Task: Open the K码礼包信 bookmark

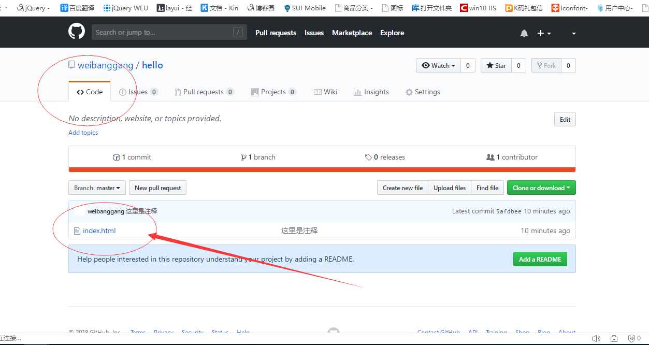Action: click(524, 8)
